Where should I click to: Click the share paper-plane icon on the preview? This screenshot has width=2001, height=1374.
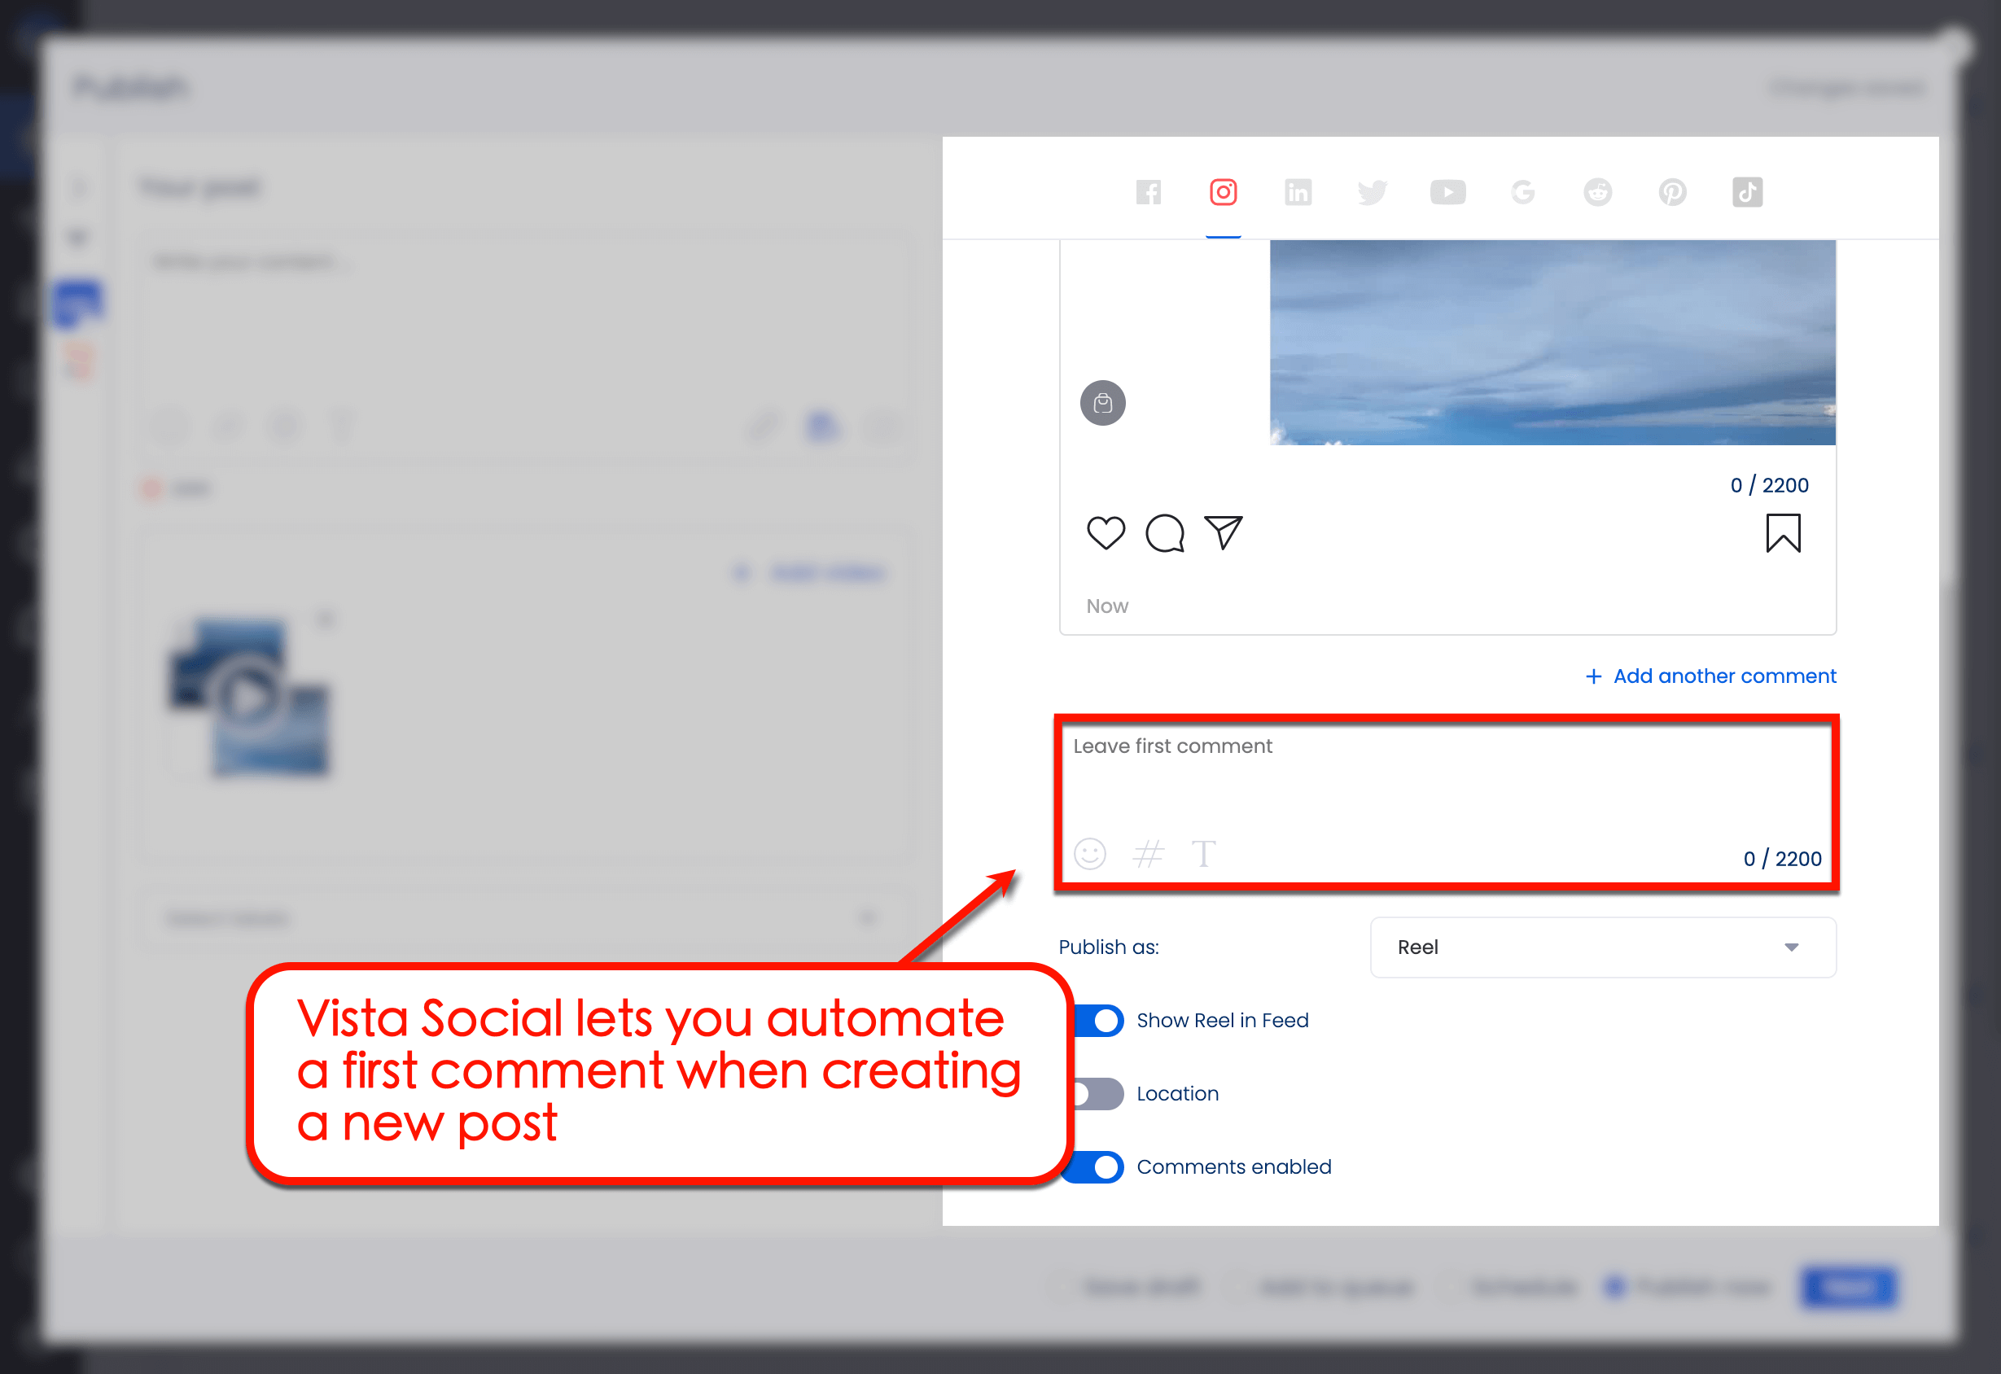(1224, 532)
